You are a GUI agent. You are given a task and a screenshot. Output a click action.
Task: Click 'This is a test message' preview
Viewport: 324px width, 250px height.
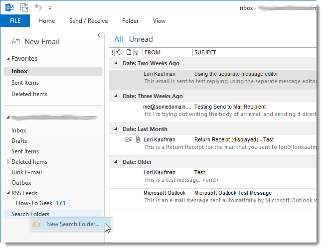(x=181, y=180)
